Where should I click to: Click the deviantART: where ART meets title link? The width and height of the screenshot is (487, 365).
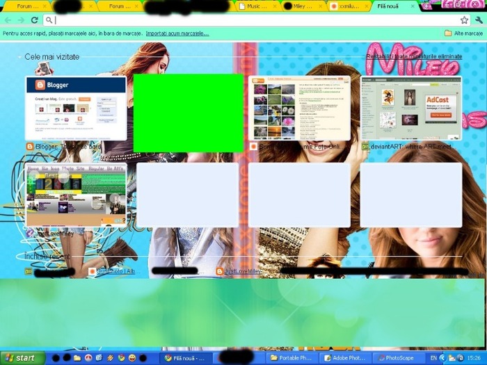(413, 147)
